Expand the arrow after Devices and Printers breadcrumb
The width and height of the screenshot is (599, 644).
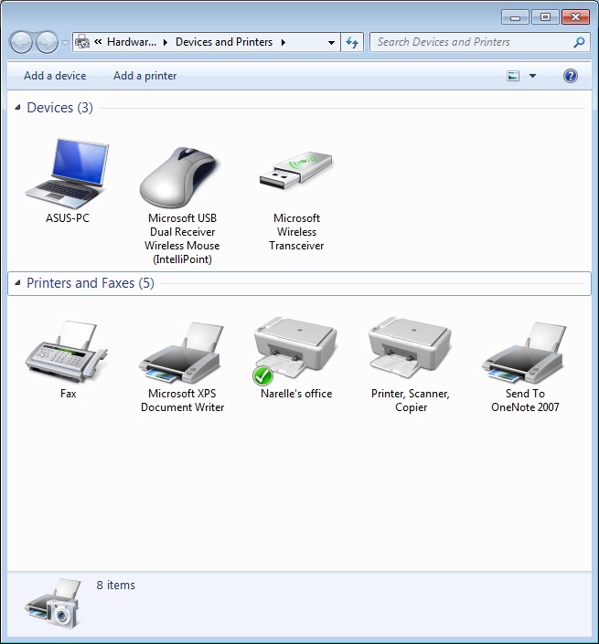(x=283, y=42)
